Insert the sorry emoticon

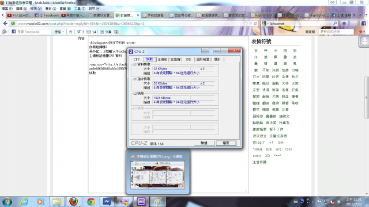tap(257, 156)
